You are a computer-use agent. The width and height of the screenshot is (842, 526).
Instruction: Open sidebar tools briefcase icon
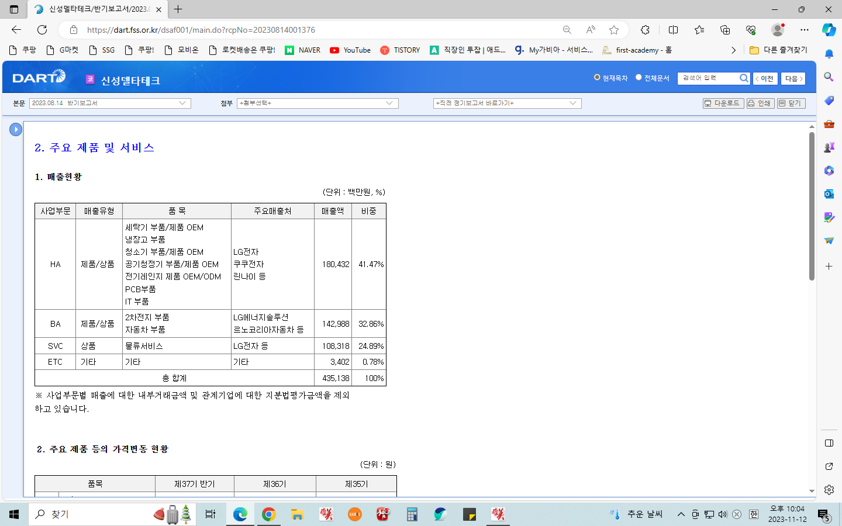(829, 124)
